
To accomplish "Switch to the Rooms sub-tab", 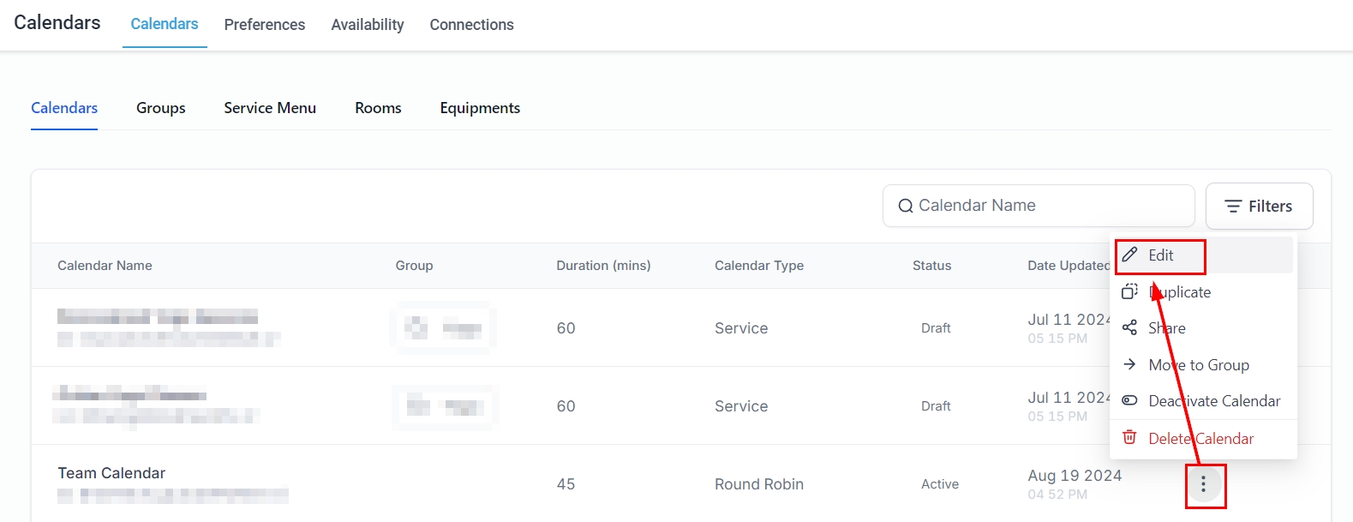I will point(378,108).
